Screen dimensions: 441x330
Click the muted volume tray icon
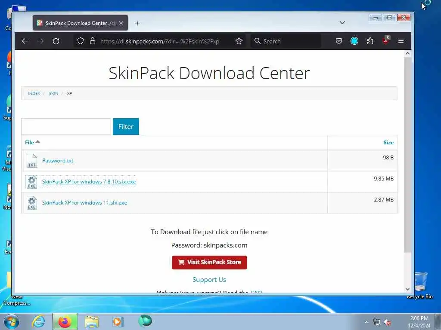(388, 322)
